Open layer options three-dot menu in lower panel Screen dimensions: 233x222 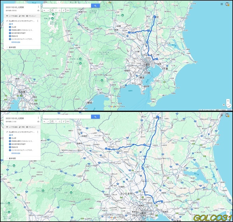38,132
